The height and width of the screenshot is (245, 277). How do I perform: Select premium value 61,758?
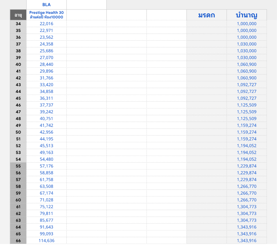click(x=46, y=179)
